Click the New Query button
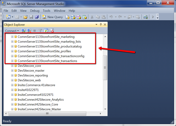This screenshot has width=176, height=126. click(52, 17)
